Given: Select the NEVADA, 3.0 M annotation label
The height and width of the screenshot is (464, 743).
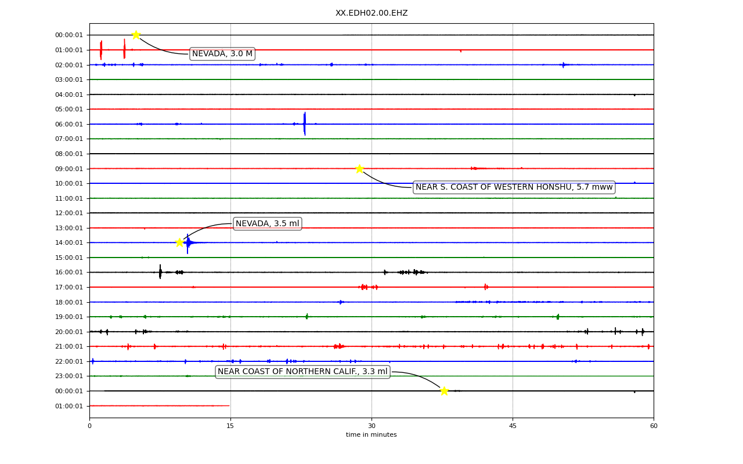Looking at the screenshot, I should click(x=222, y=54).
